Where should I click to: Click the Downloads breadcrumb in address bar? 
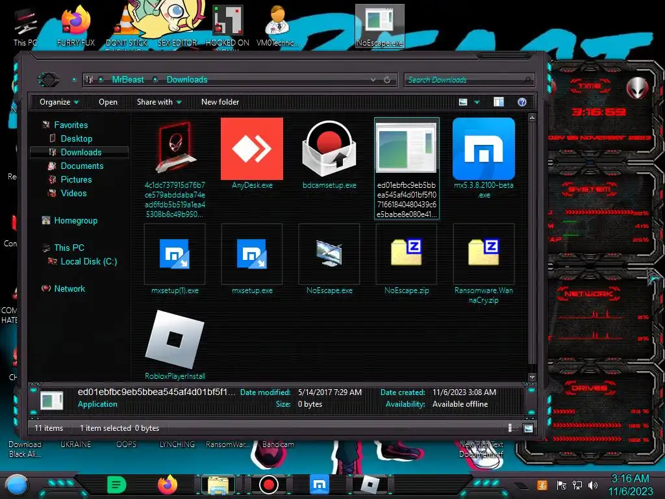pyautogui.click(x=187, y=80)
